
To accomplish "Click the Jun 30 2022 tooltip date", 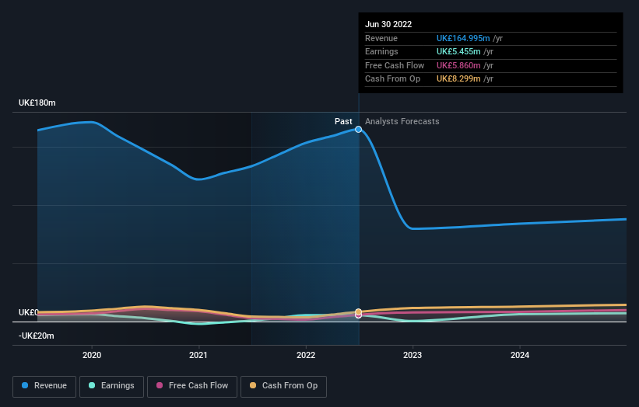I will point(388,24).
